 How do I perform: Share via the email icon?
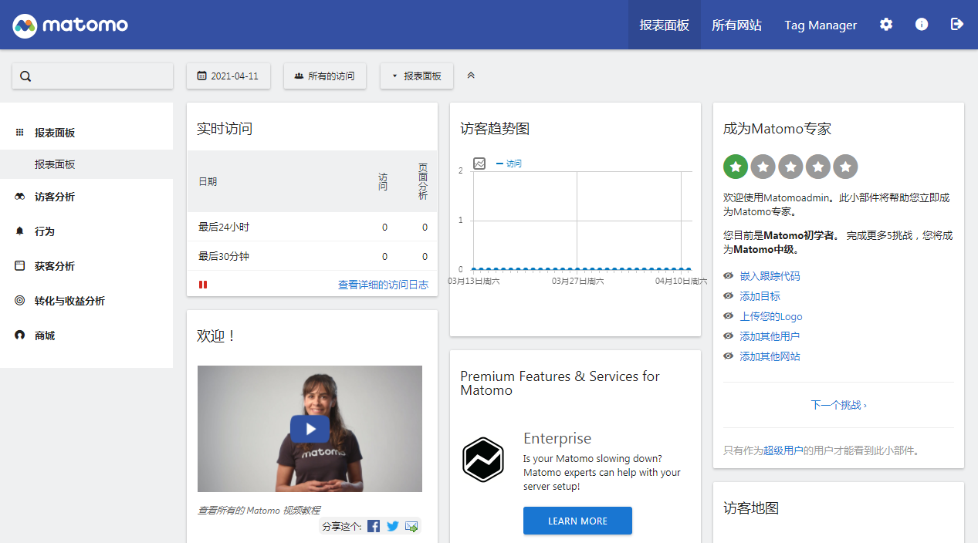click(x=411, y=526)
